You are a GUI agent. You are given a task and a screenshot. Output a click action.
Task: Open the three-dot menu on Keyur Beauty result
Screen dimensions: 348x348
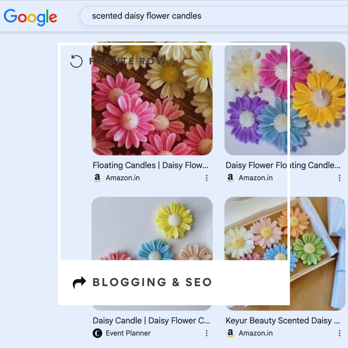tap(339, 333)
